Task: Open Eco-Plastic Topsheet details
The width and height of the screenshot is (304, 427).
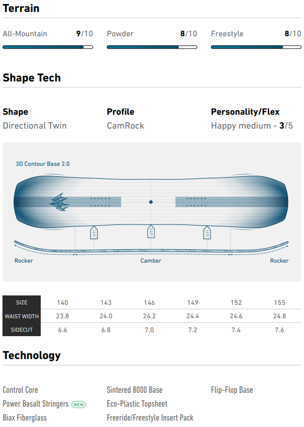Action: tap(137, 404)
